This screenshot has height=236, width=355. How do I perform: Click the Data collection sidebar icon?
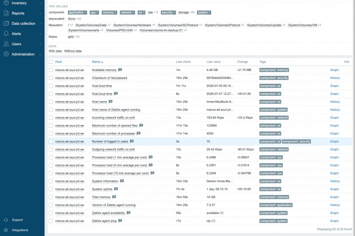click(6, 24)
